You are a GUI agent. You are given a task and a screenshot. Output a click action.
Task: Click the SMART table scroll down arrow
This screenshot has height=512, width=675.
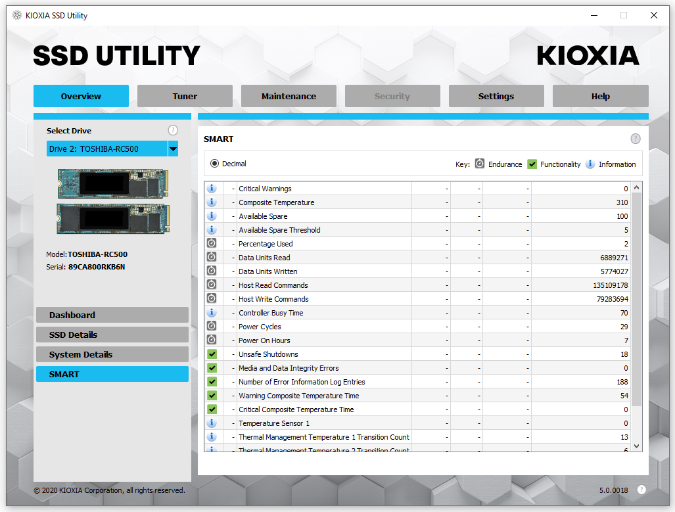pyautogui.click(x=637, y=446)
